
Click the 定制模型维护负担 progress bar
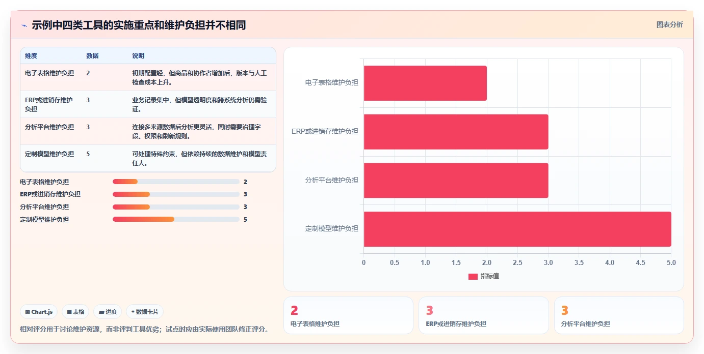click(176, 219)
